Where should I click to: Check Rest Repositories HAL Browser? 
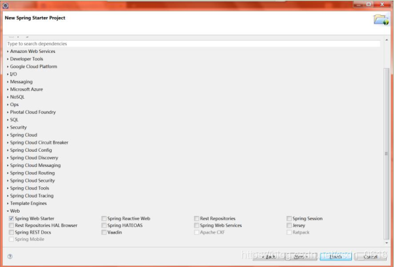pos(11,225)
